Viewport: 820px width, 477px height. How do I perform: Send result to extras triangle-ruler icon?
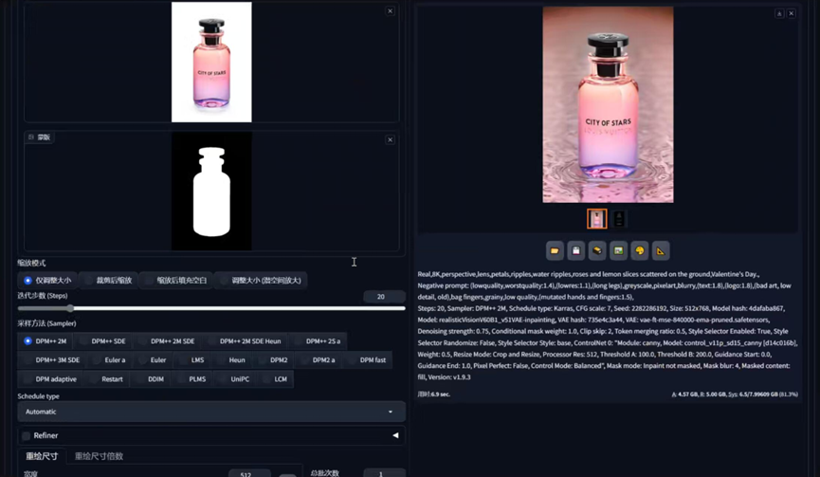tap(661, 250)
